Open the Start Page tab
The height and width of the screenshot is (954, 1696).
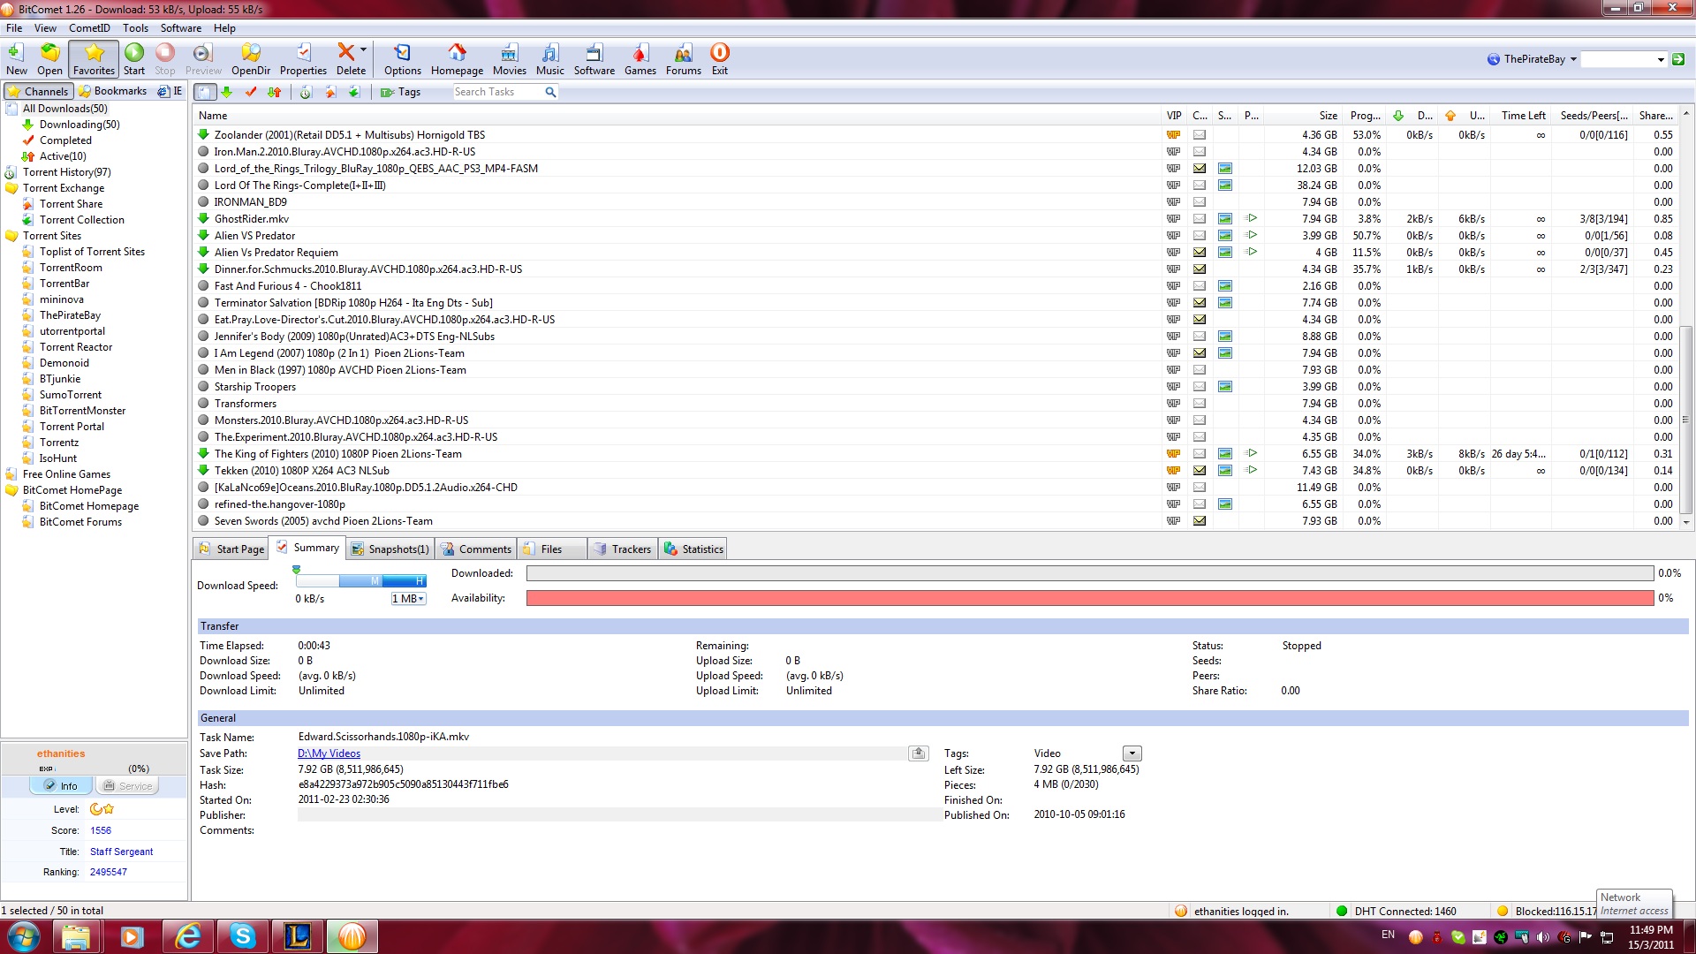231,549
